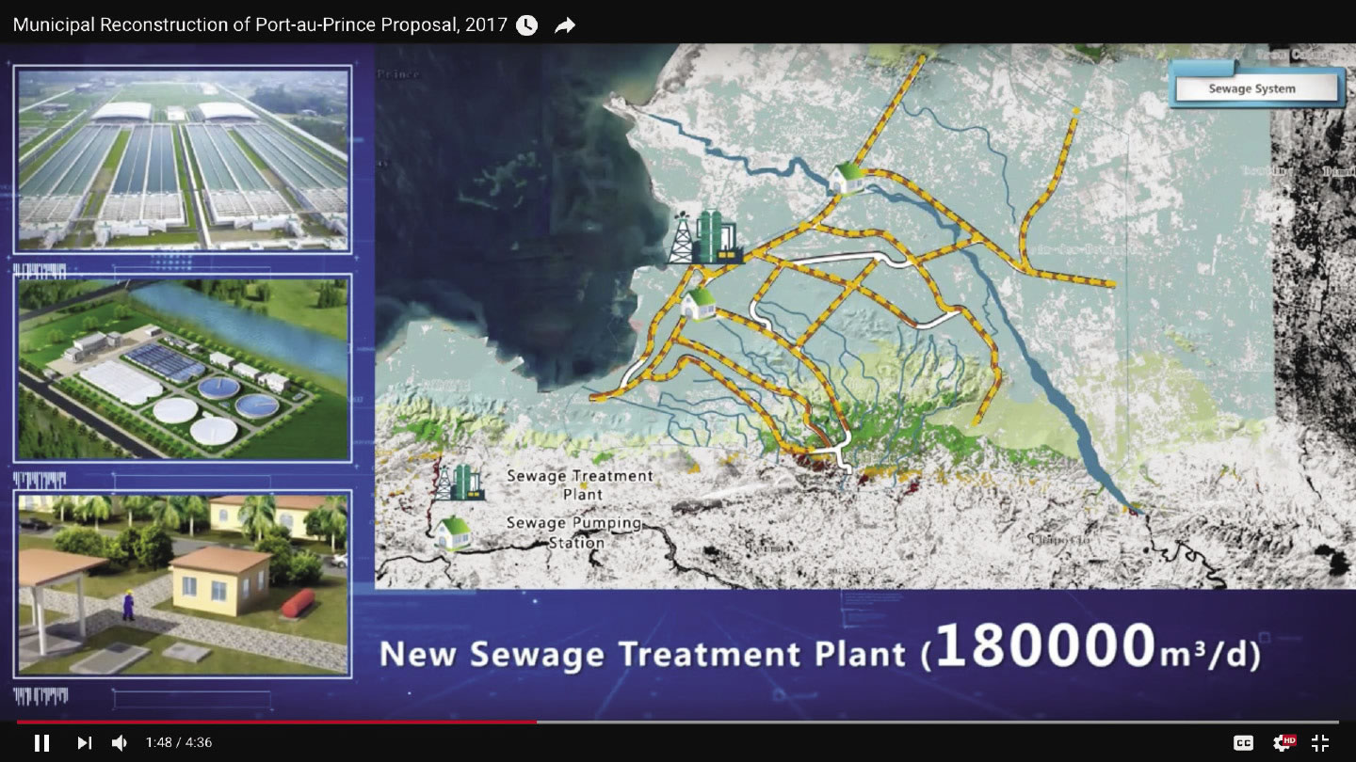
Task: Pause the video playback
Action: click(x=41, y=742)
